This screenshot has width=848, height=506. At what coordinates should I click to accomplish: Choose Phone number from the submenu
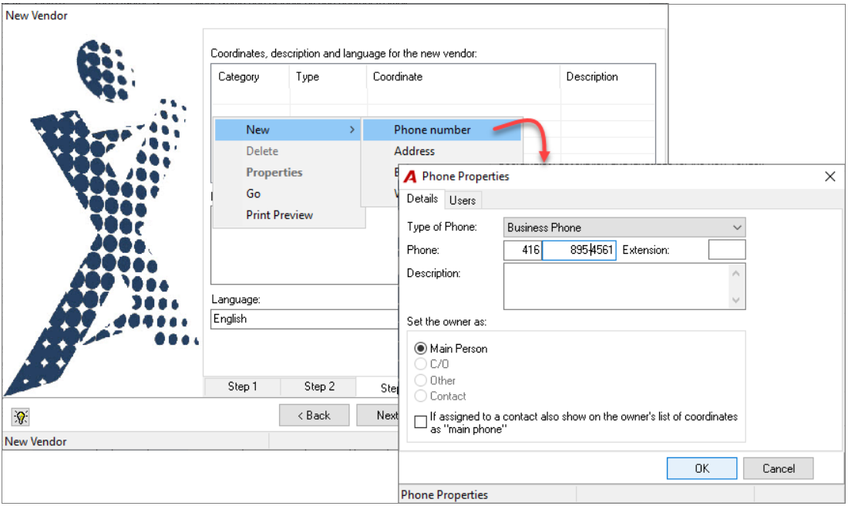441,130
